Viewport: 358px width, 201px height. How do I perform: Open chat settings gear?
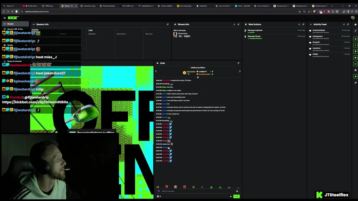pyautogui.click(x=231, y=197)
